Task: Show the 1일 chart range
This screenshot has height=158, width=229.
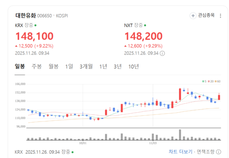Action: pyautogui.click(x=69, y=66)
